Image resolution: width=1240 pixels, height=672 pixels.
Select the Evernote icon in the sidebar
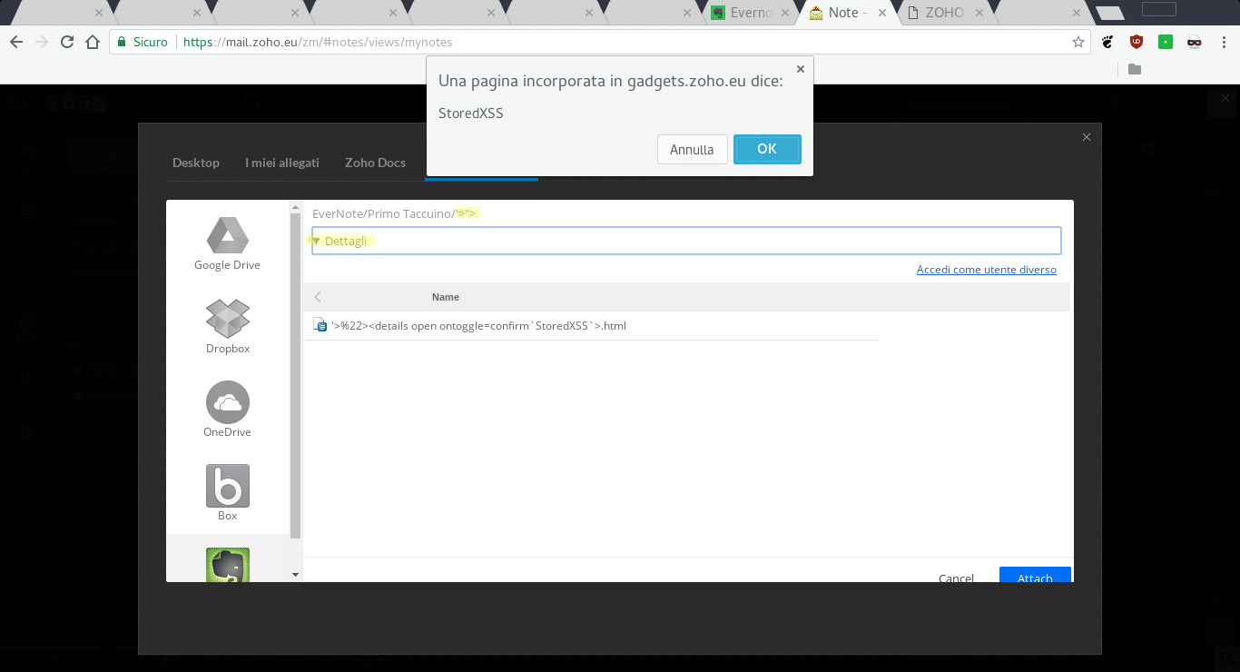227,565
